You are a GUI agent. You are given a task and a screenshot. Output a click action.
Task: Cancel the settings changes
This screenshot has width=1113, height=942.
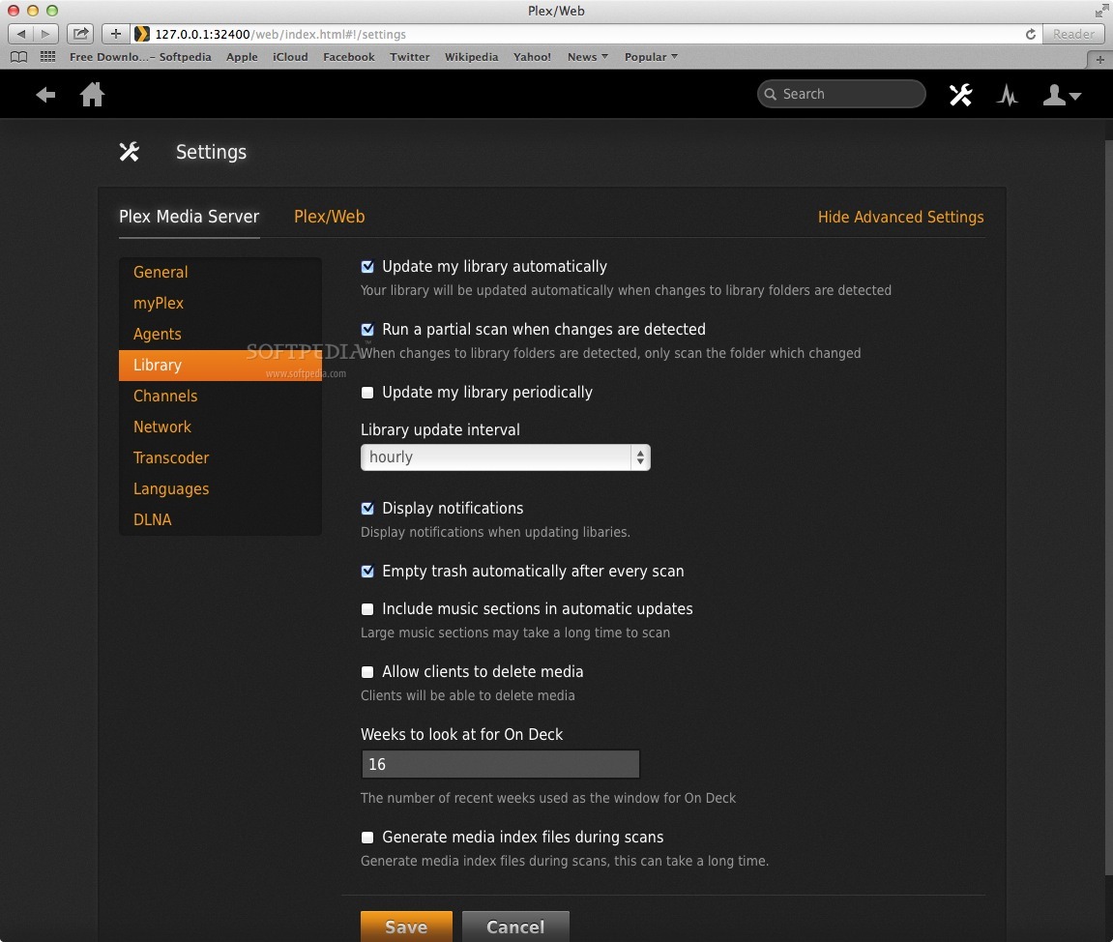[x=515, y=927]
